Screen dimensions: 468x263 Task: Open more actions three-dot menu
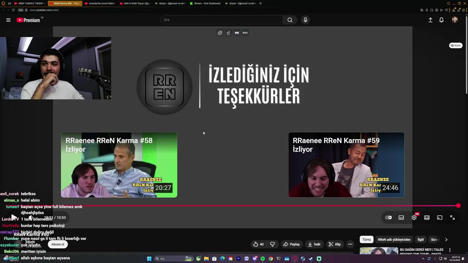350,244
